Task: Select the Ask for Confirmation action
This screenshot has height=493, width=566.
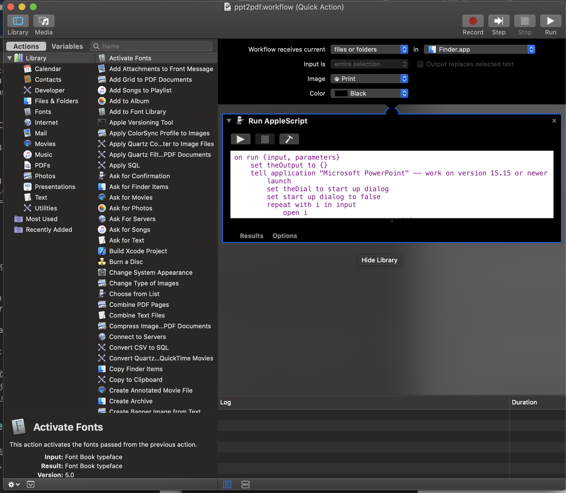Action: [156, 176]
